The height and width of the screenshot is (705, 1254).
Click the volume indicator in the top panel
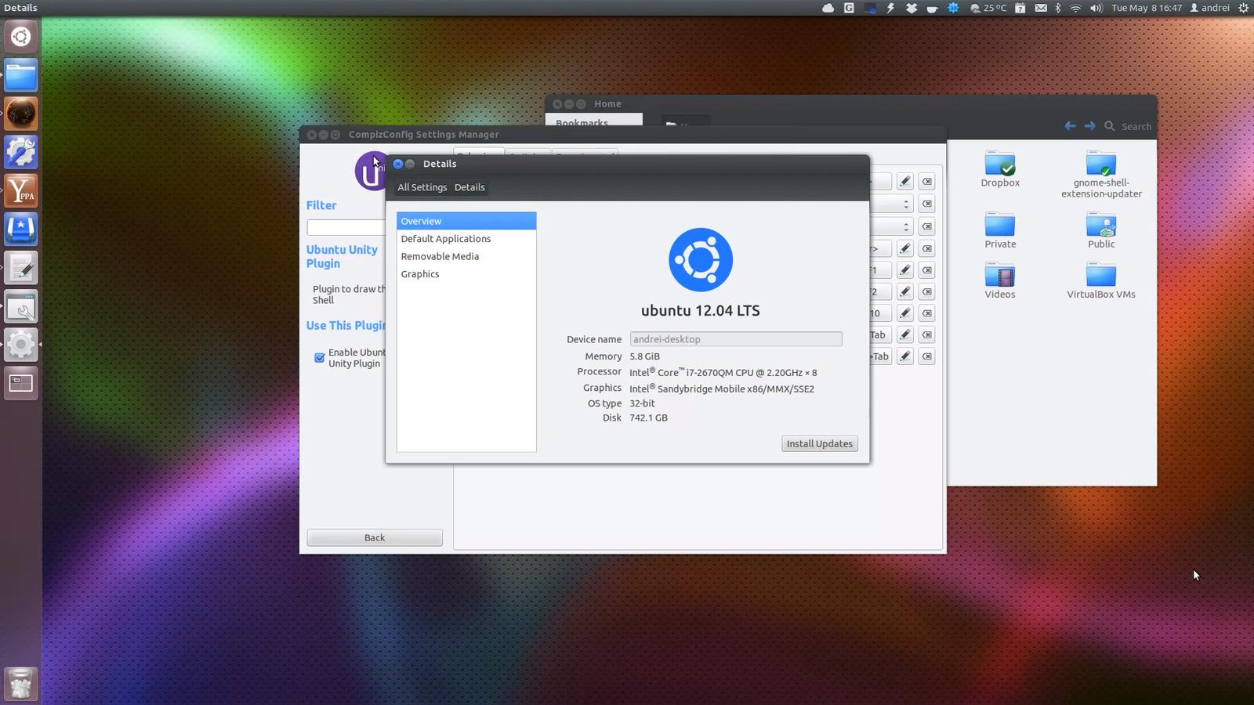tap(1095, 7)
